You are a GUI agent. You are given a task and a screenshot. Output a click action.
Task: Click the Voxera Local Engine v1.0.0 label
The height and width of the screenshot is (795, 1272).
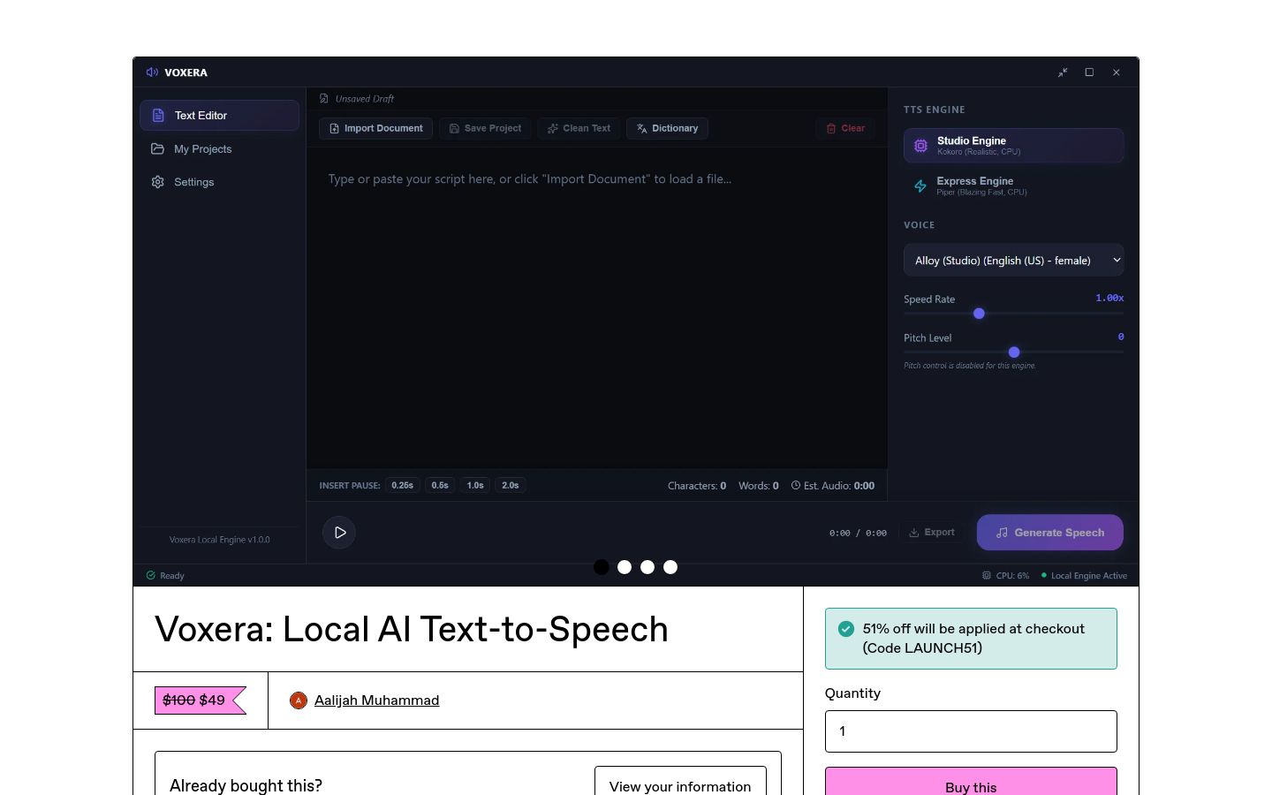tap(220, 540)
